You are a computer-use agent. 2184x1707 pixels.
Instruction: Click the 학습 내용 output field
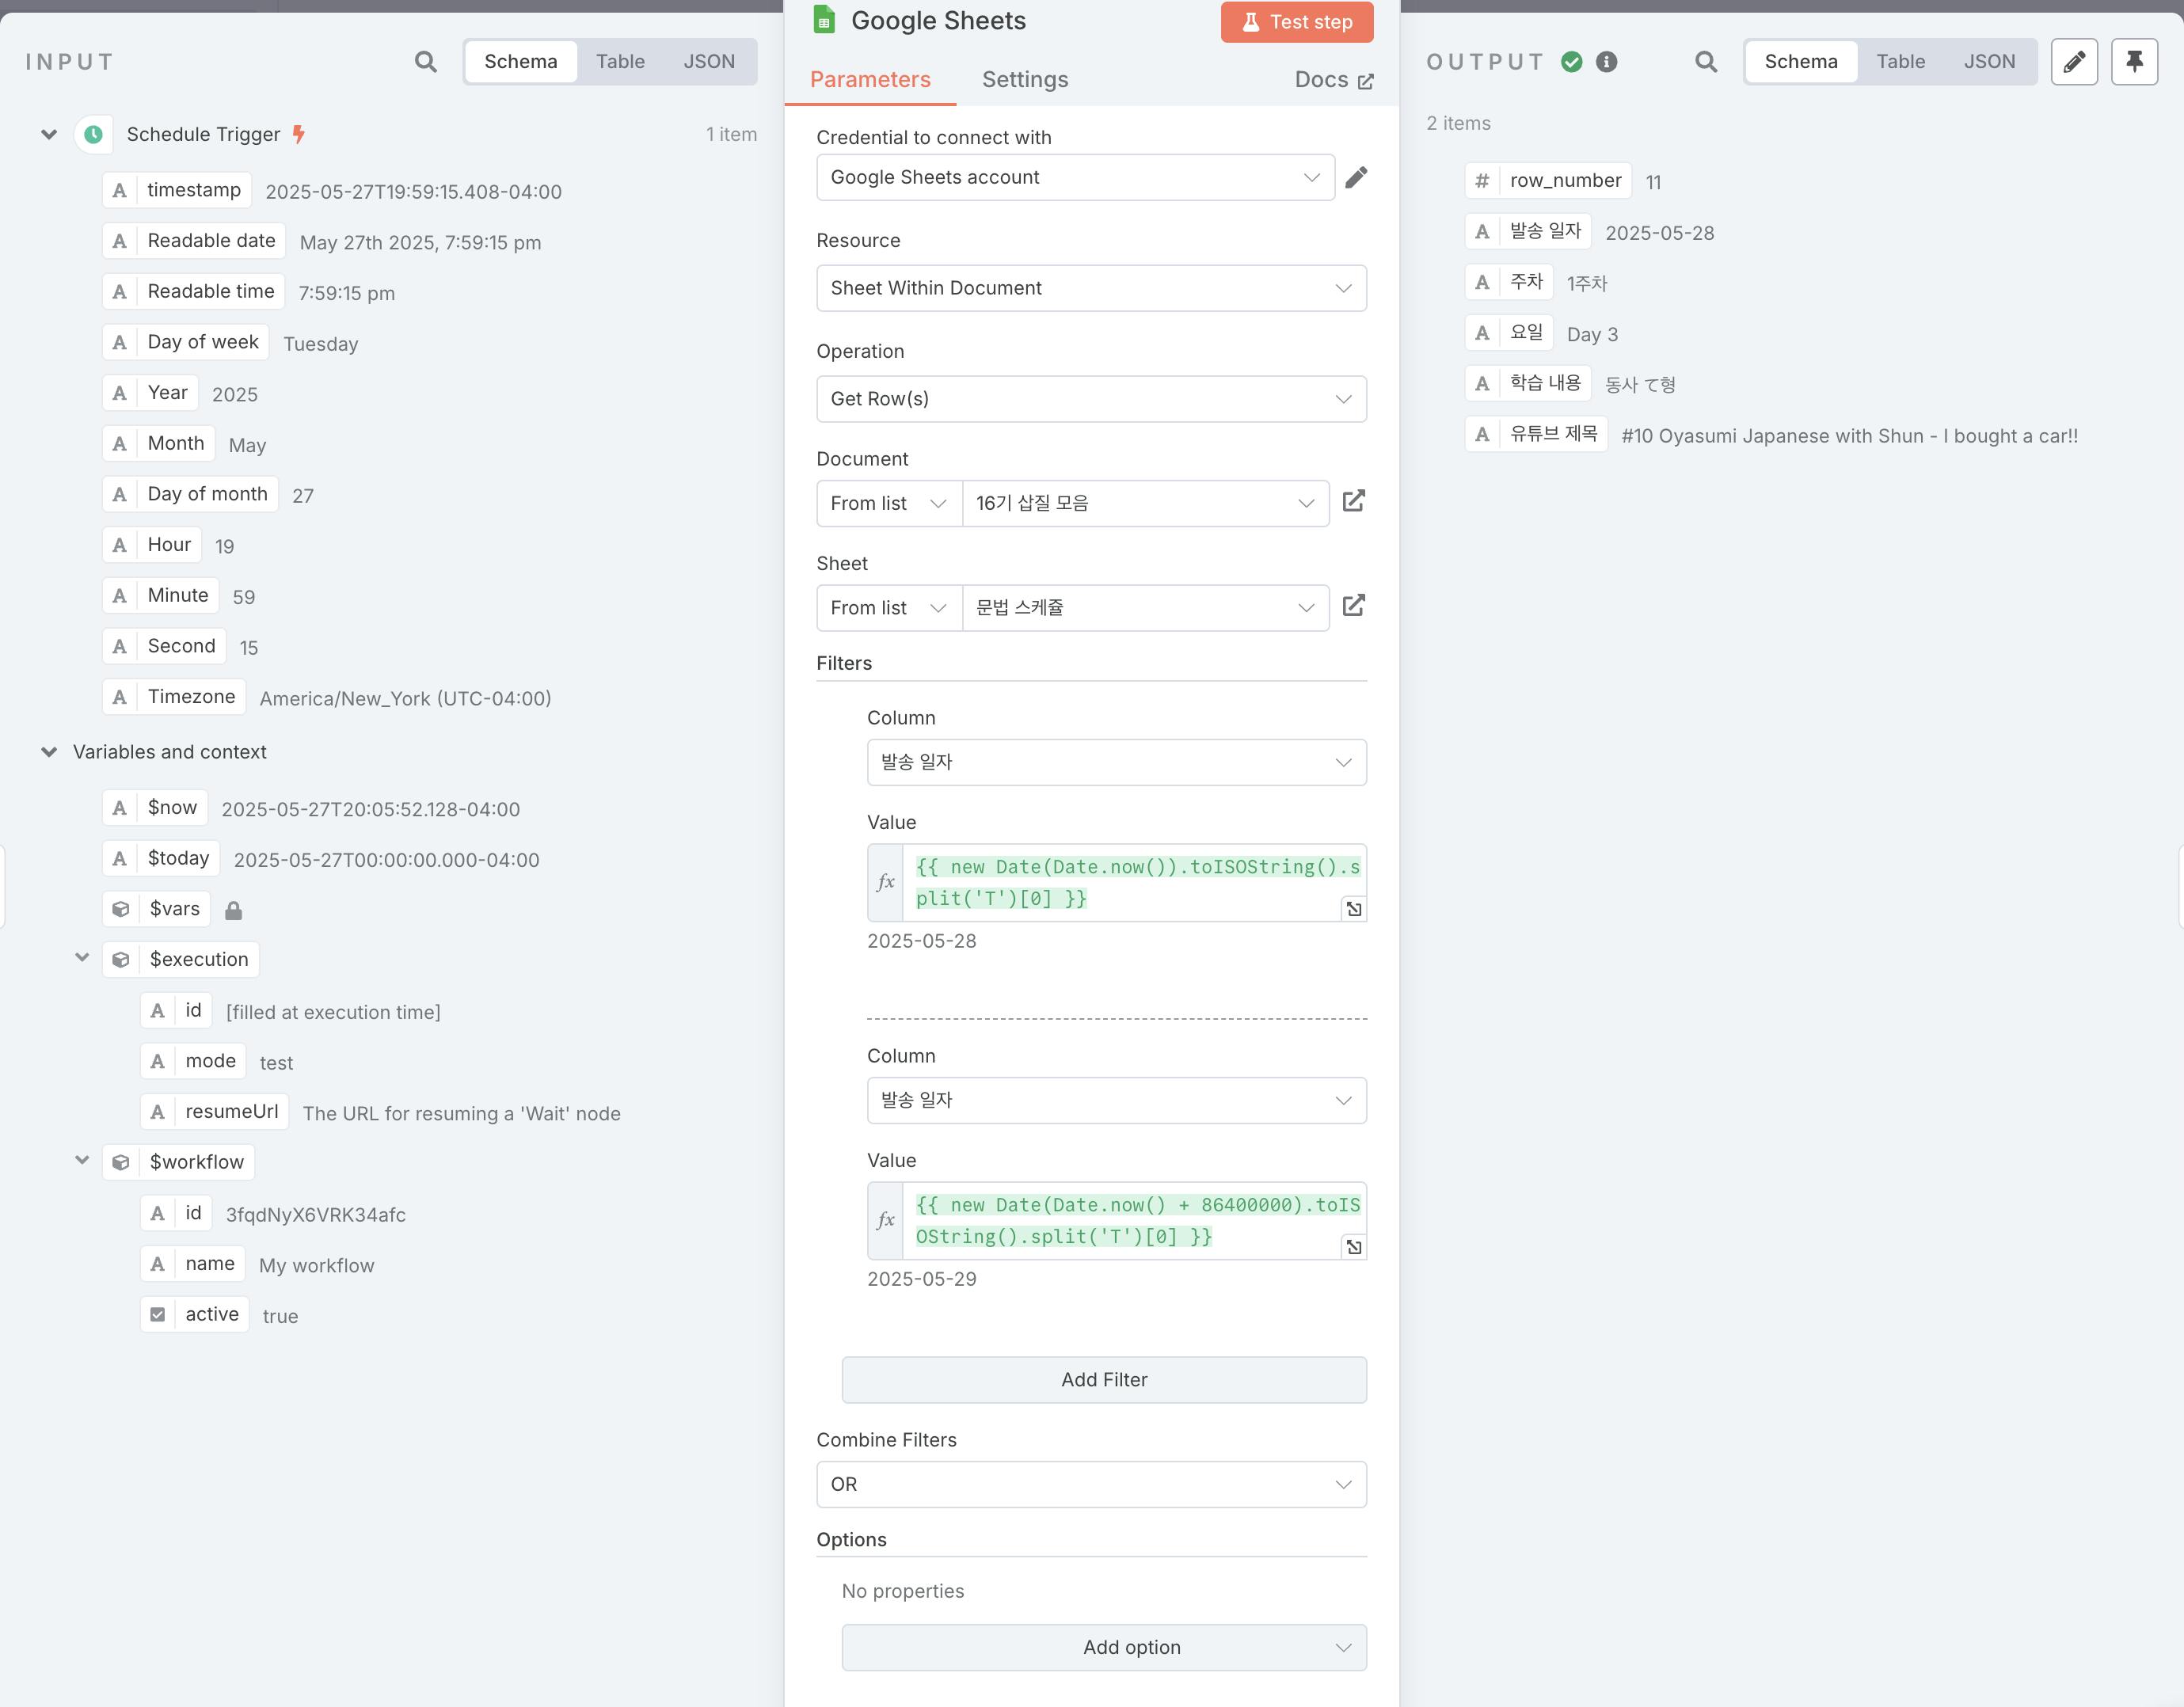[x=1529, y=383]
